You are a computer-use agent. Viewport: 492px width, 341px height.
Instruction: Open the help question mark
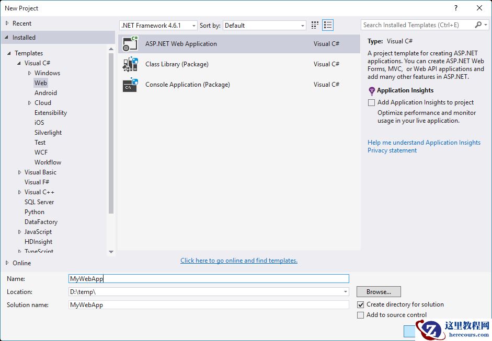(456, 8)
